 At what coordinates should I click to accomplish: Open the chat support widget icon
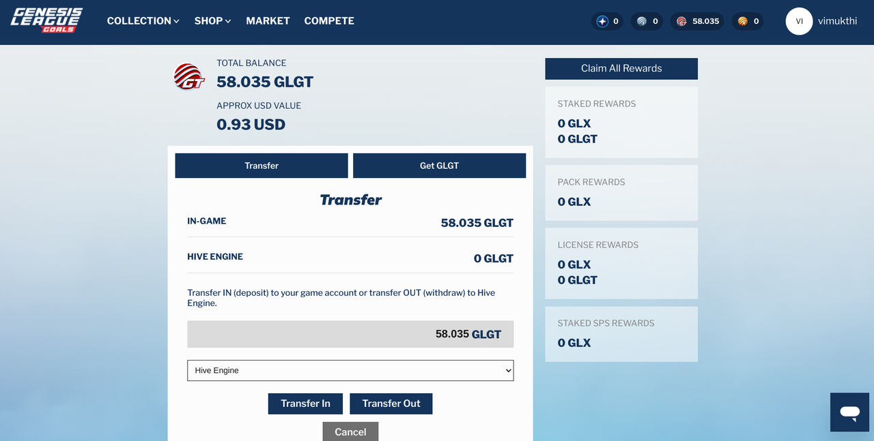pyautogui.click(x=849, y=412)
